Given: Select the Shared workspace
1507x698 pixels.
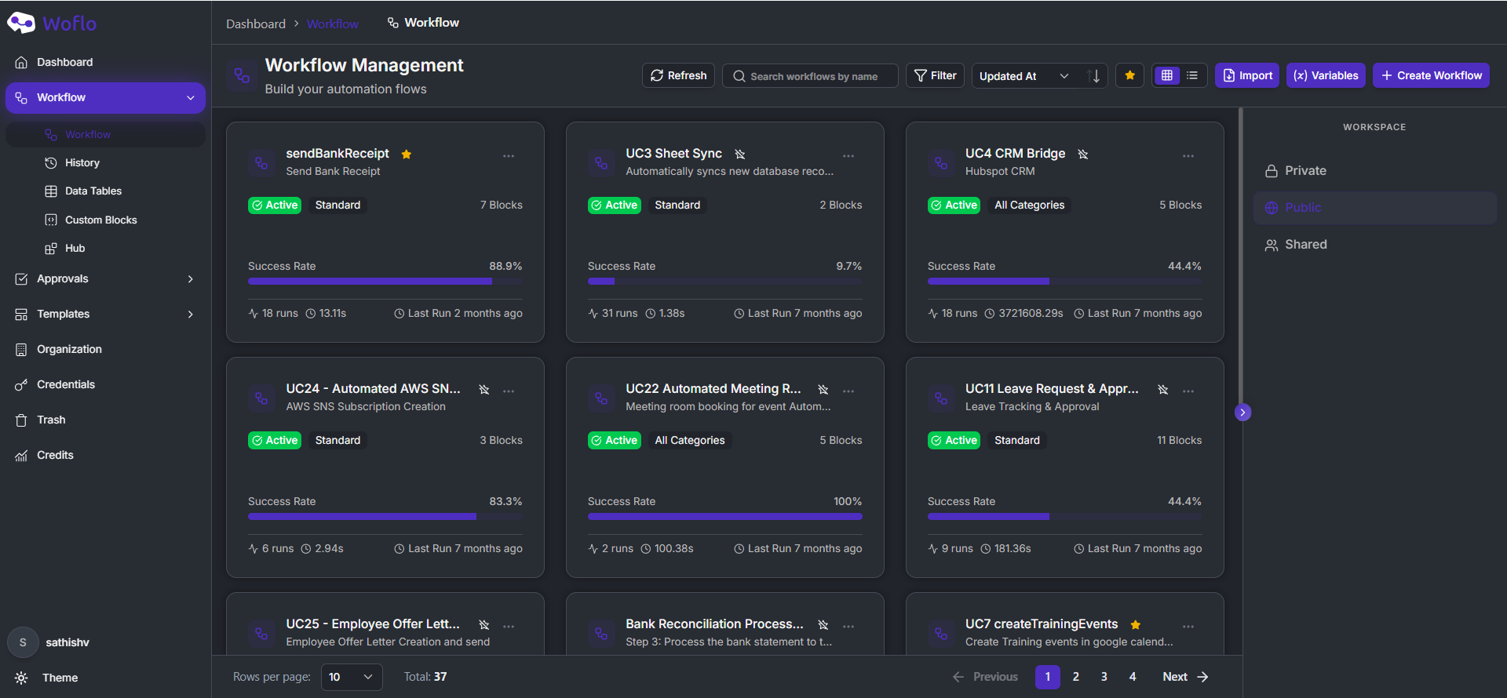Looking at the screenshot, I should coord(1374,245).
